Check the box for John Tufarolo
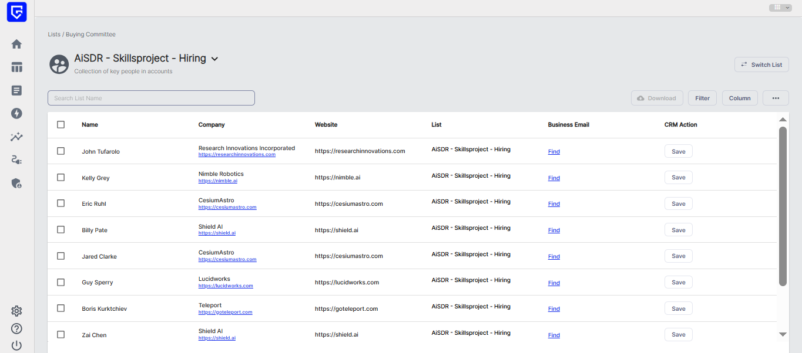This screenshot has width=802, height=353. pyautogui.click(x=61, y=151)
